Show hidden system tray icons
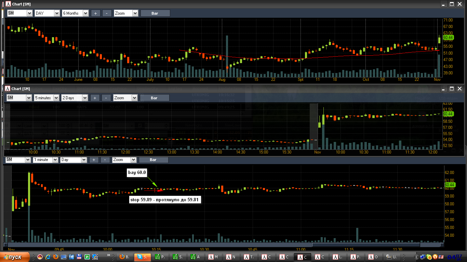Image resolution: width=467 pixels, height=262 pixels. tap(416, 257)
